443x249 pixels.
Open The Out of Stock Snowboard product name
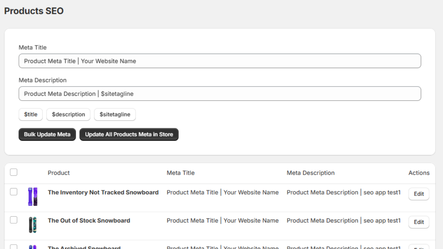pos(89,221)
